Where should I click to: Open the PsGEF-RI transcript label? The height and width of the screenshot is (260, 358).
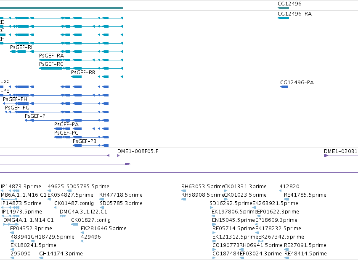pos(21,47)
